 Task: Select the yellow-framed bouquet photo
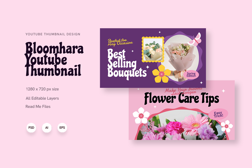tap(153, 49)
